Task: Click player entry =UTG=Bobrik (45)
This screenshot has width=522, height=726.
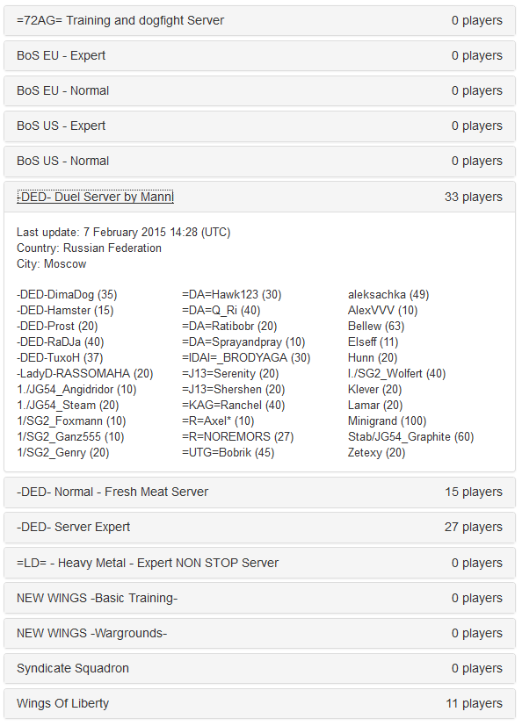Action: coord(228,452)
